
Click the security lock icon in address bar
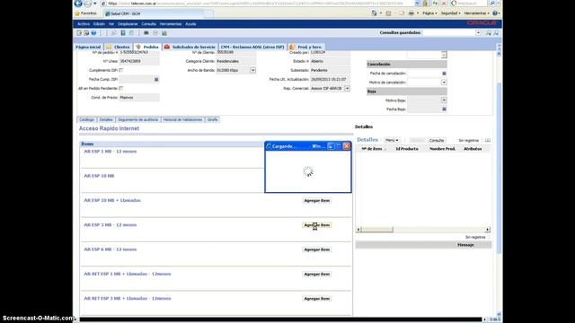tap(425, 3)
